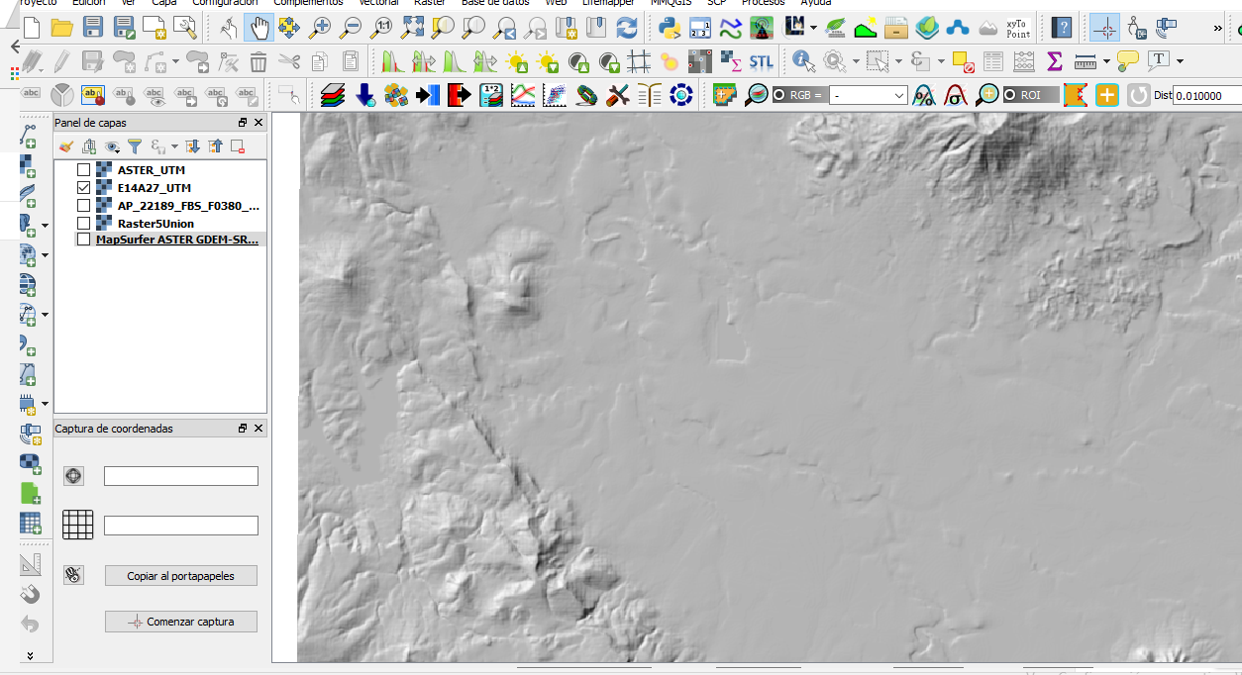Viewport: 1242px width, 675px height.
Task: Open the Procesos menu
Action: (763, 3)
